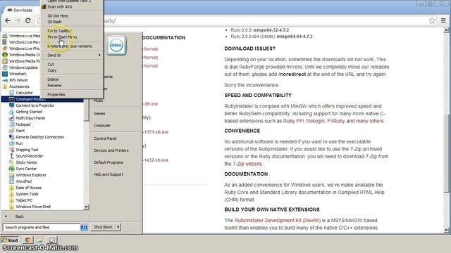
Task: Open Default Programs link
Action: [x=108, y=162]
